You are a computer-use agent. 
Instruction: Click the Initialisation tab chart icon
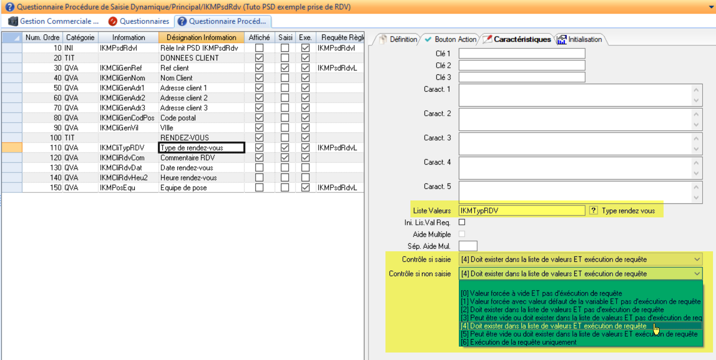pos(562,39)
